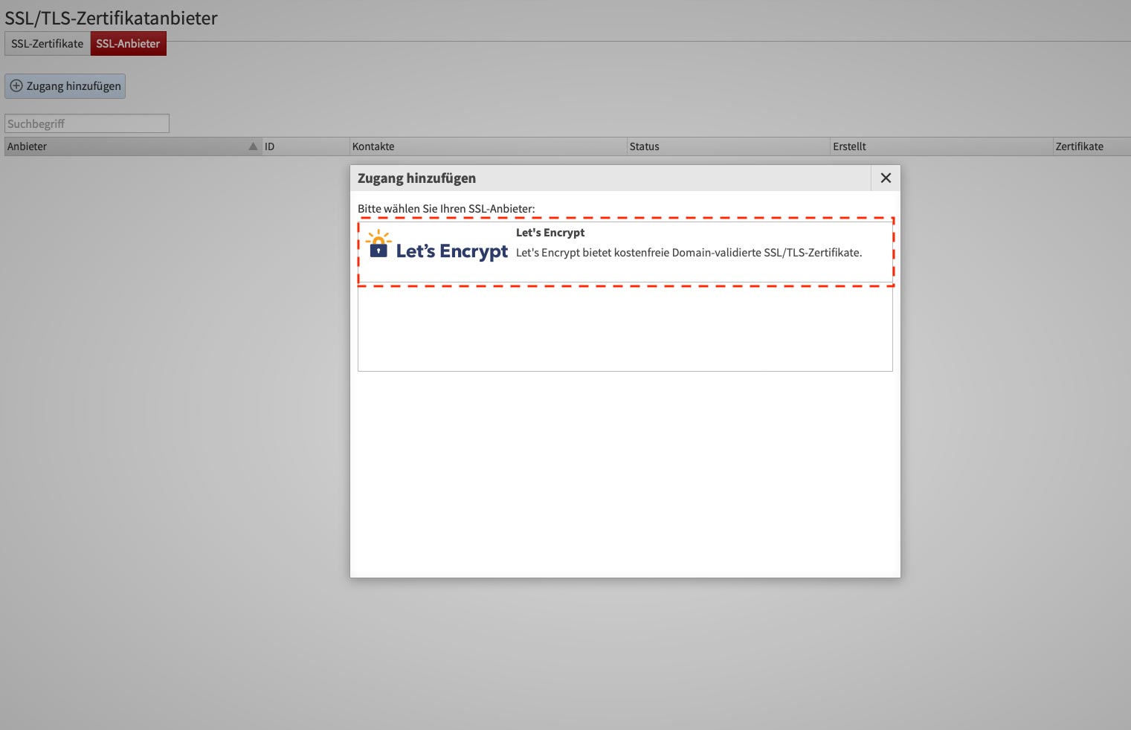The image size is (1131, 730).
Task: Click the Let's Encrypt description text
Action: point(689,253)
